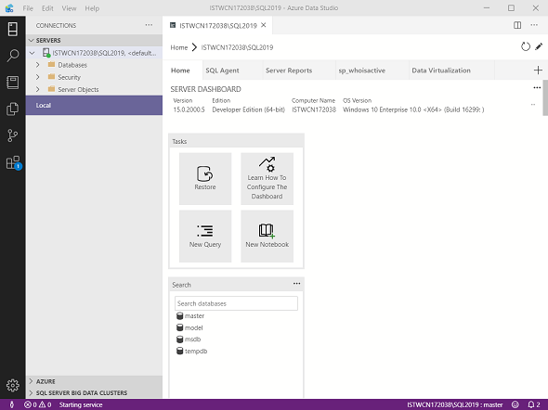Open the Help menu
This screenshot has width=548, height=410.
pos(92,8)
